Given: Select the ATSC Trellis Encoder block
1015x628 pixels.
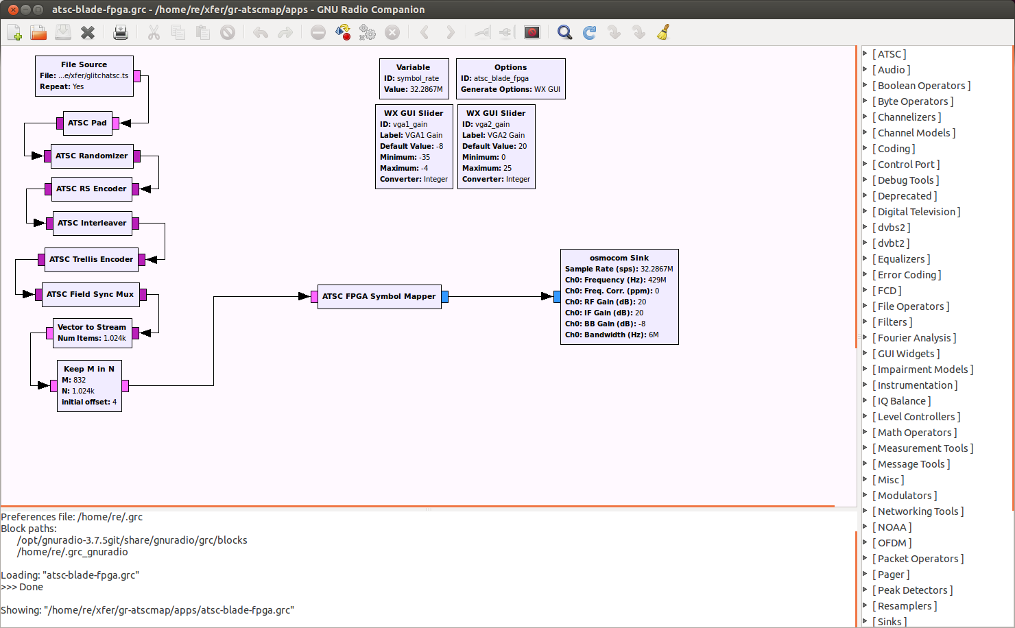Looking at the screenshot, I should point(91,260).
